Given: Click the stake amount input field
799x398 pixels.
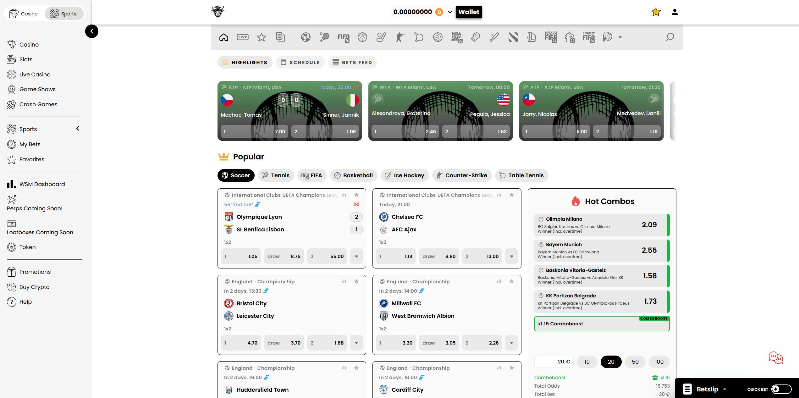Looking at the screenshot, I should (554, 362).
